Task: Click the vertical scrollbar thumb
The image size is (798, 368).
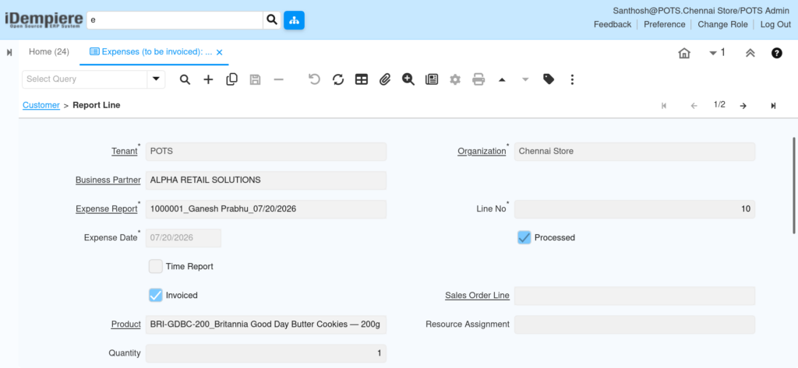Action: [794, 184]
